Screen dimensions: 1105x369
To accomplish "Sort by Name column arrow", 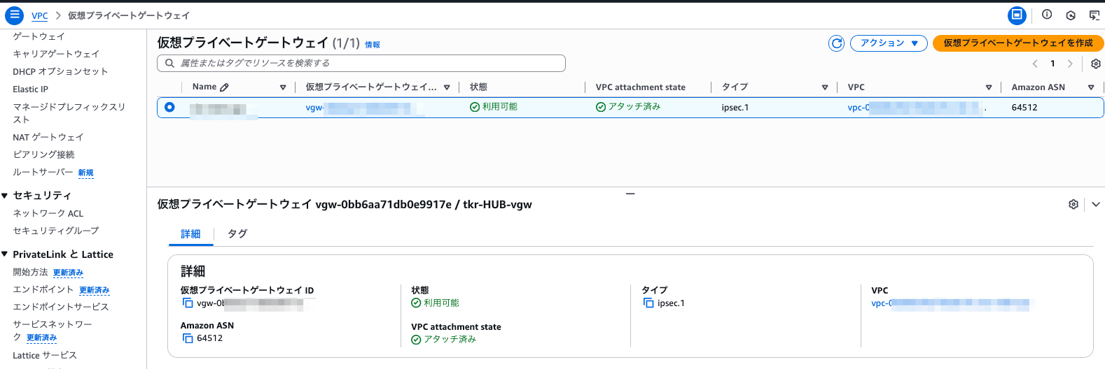I will tap(283, 87).
